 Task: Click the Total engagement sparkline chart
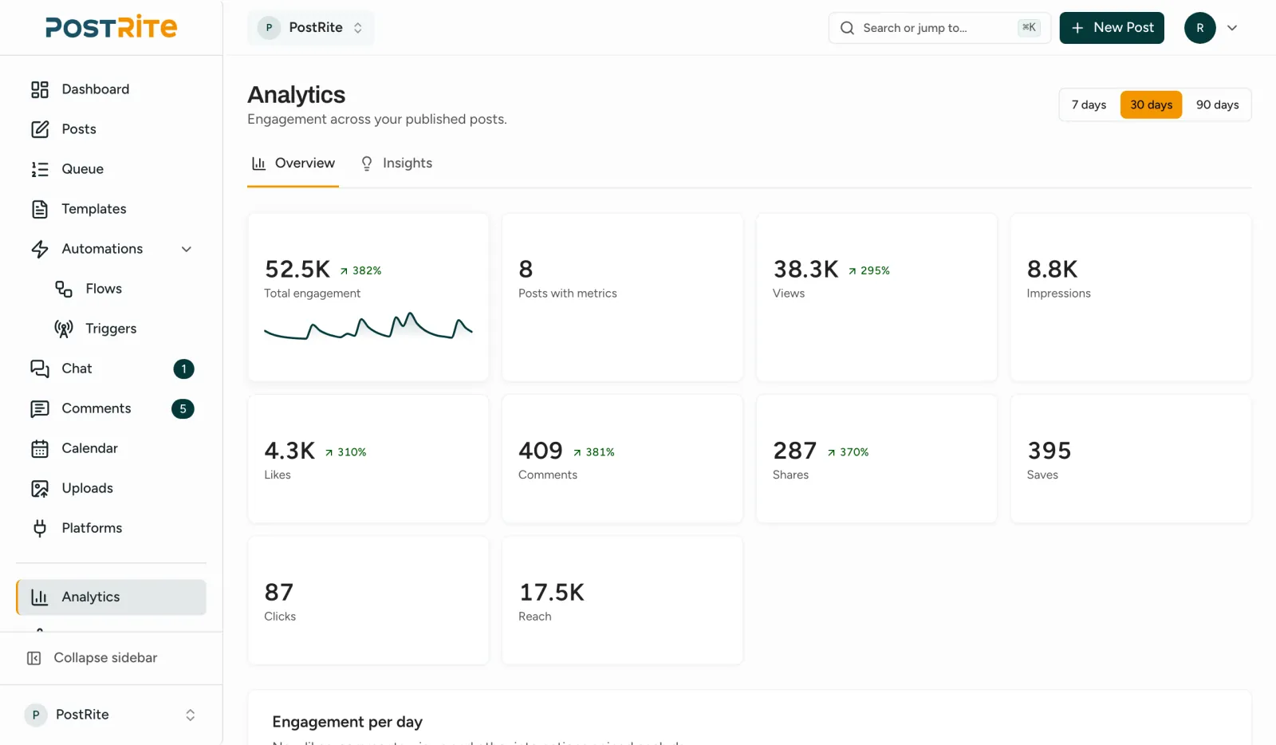[x=368, y=326]
